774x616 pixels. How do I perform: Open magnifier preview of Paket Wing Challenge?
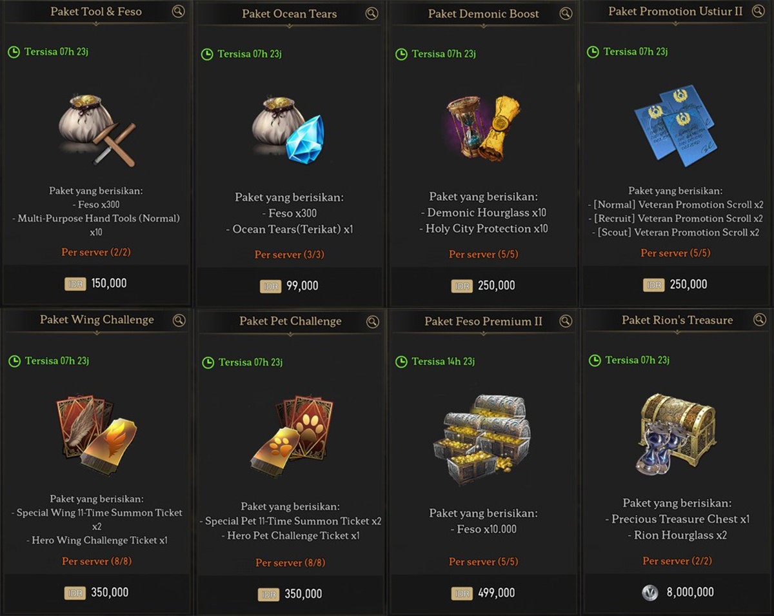[x=179, y=320]
